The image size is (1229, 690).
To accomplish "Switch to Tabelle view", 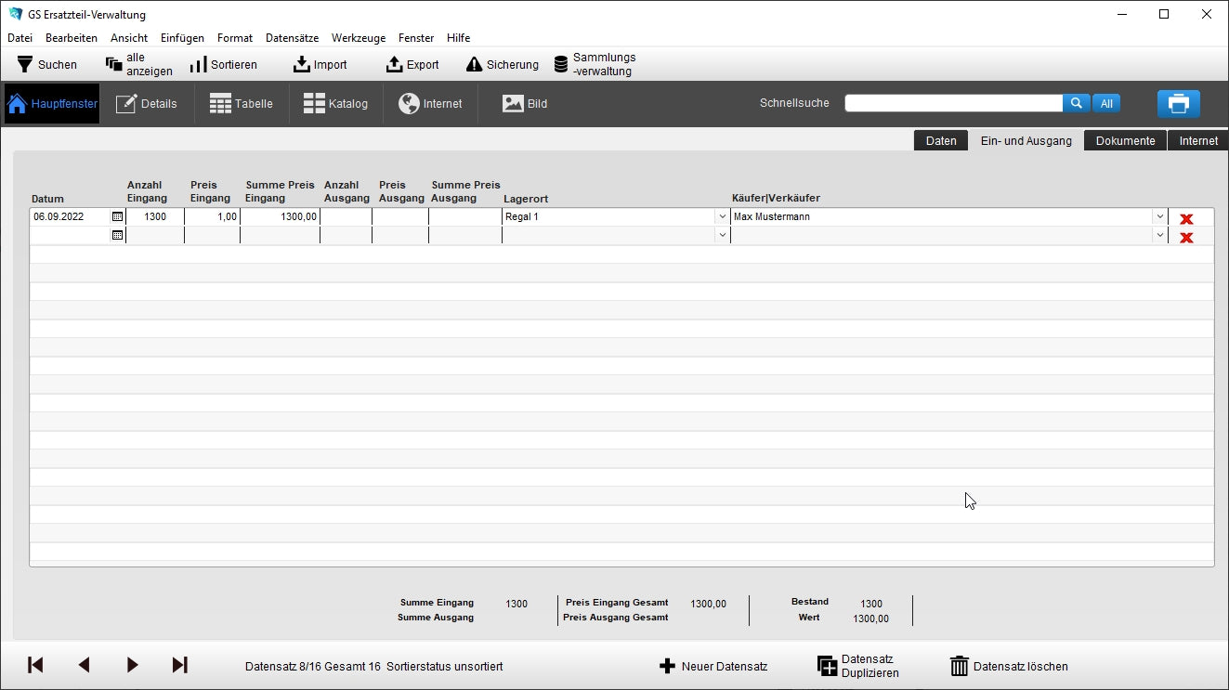I will [242, 104].
